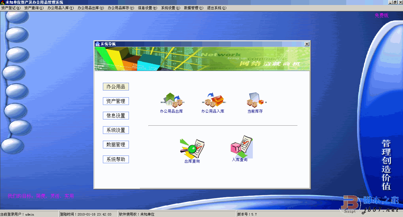Image resolution: width=403 pixels, height=217 pixels.
Task: Select the 系统帮助 category button
Action: (x=116, y=159)
